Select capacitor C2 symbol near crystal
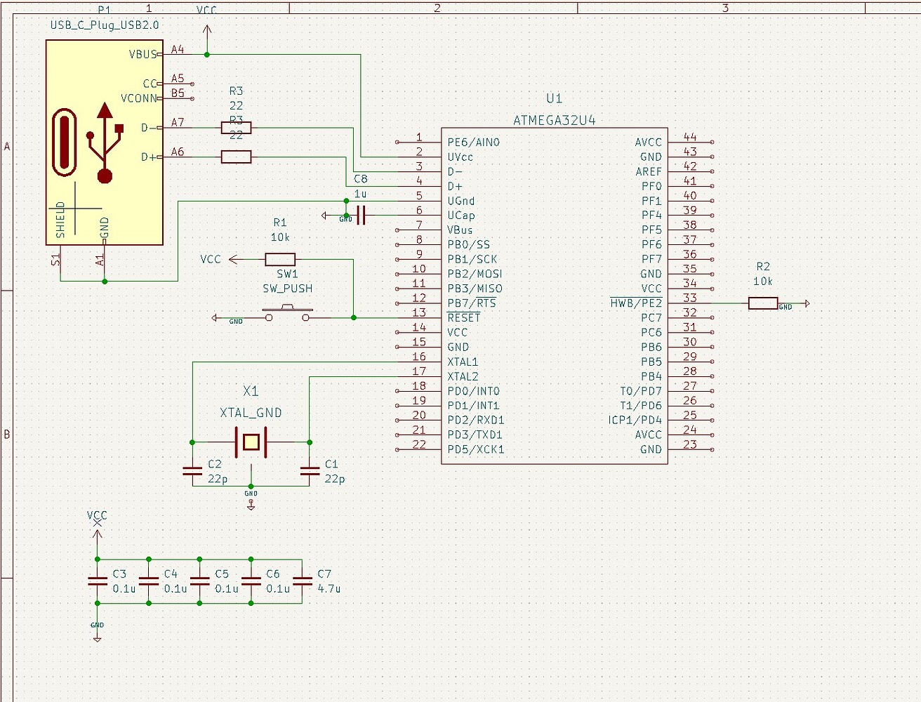Image resolution: width=921 pixels, height=702 pixels. click(x=192, y=472)
